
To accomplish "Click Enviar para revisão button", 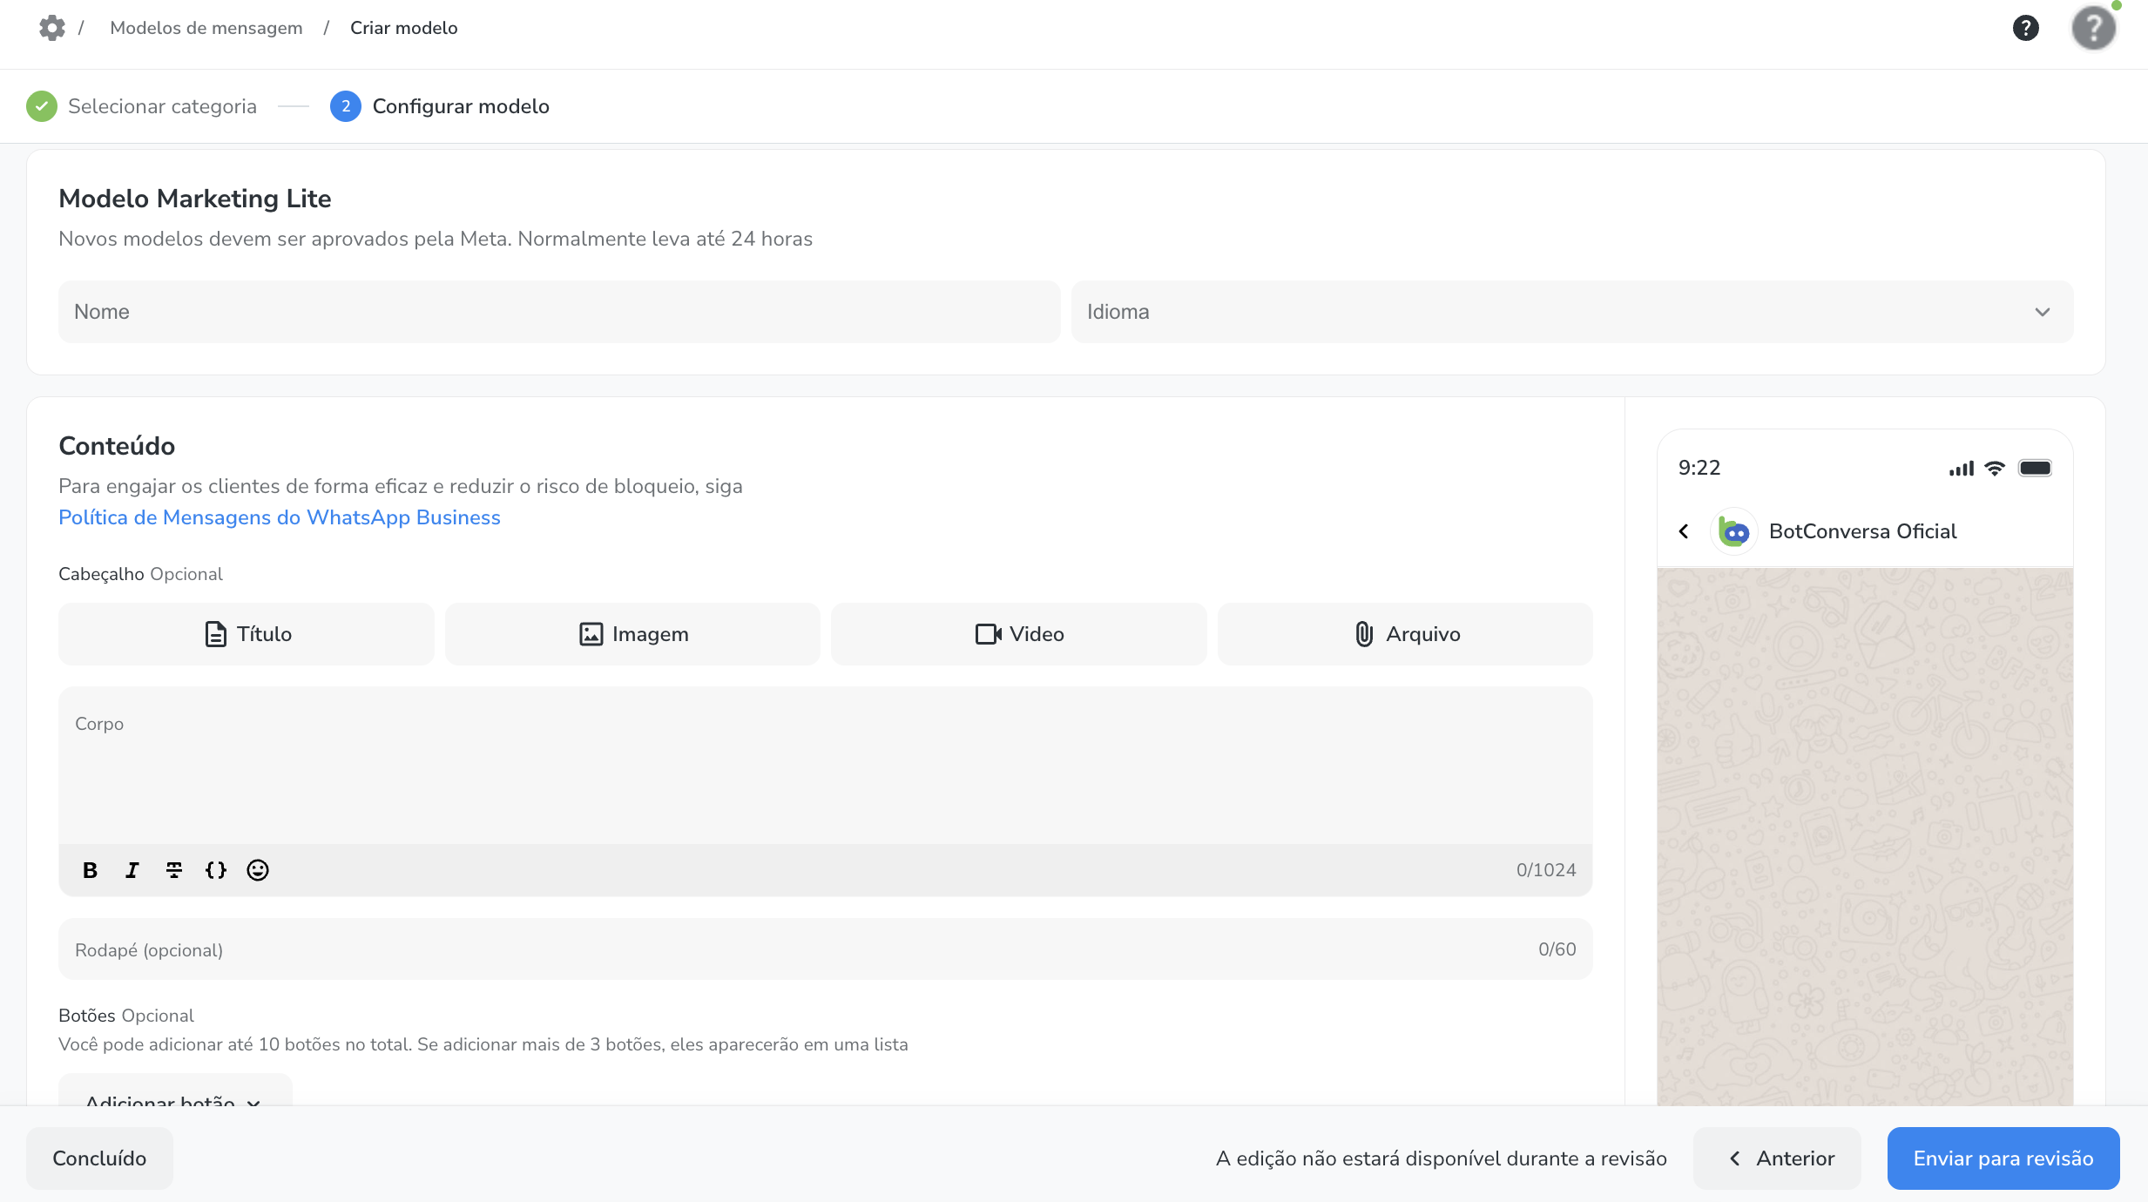I will (x=2003, y=1158).
